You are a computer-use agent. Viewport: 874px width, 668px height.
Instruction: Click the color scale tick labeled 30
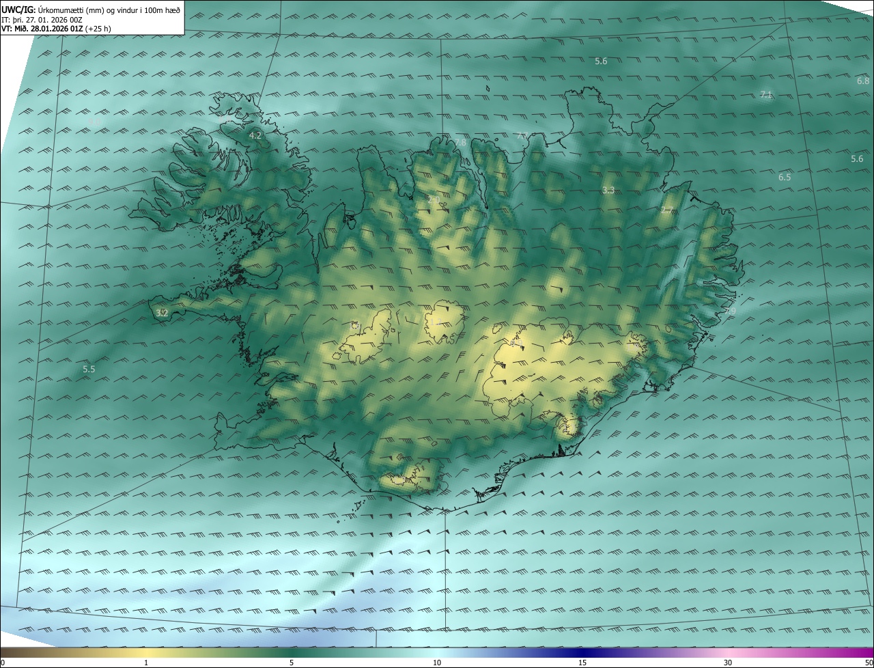click(x=728, y=663)
